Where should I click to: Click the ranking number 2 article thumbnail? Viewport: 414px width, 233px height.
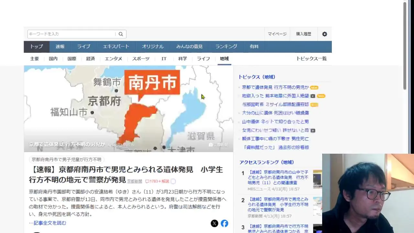(x=317, y=206)
